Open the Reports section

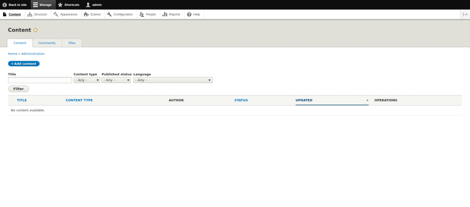coord(171,14)
